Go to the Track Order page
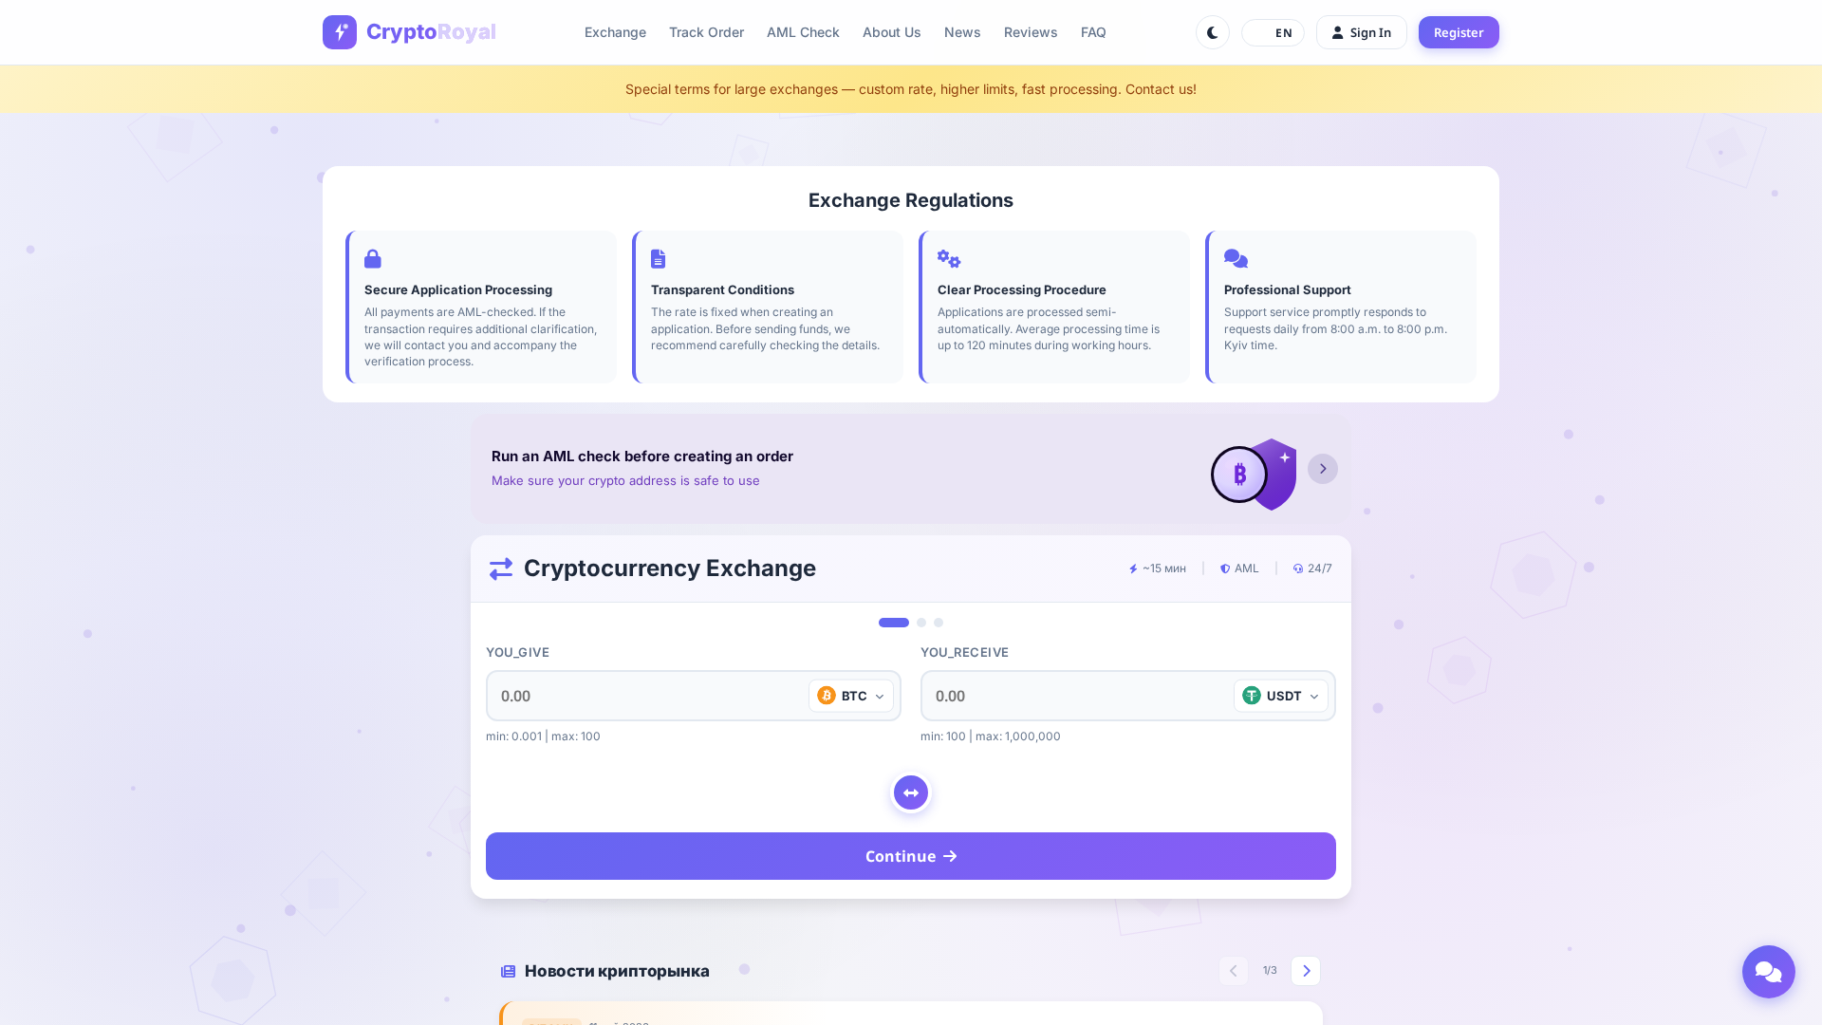Image resolution: width=1822 pixels, height=1025 pixels. click(706, 32)
